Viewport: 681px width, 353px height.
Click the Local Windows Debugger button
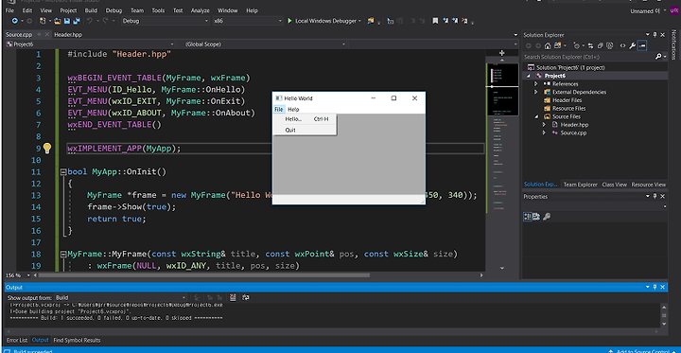pyautogui.click(x=323, y=21)
